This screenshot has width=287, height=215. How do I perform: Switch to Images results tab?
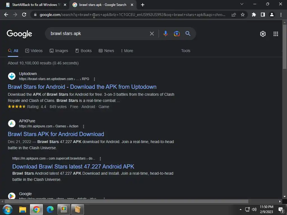pyautogui.click(x=59, y=51)
